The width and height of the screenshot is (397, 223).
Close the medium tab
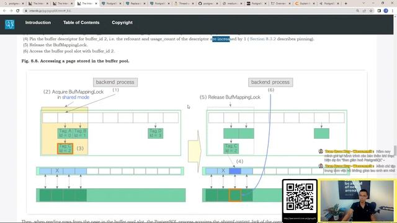(241, 4)
